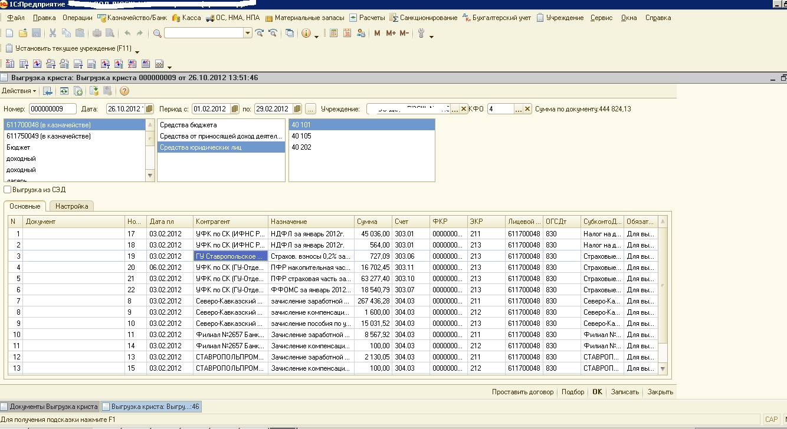Click the Copy icon in main toolbar

[66, 33]
